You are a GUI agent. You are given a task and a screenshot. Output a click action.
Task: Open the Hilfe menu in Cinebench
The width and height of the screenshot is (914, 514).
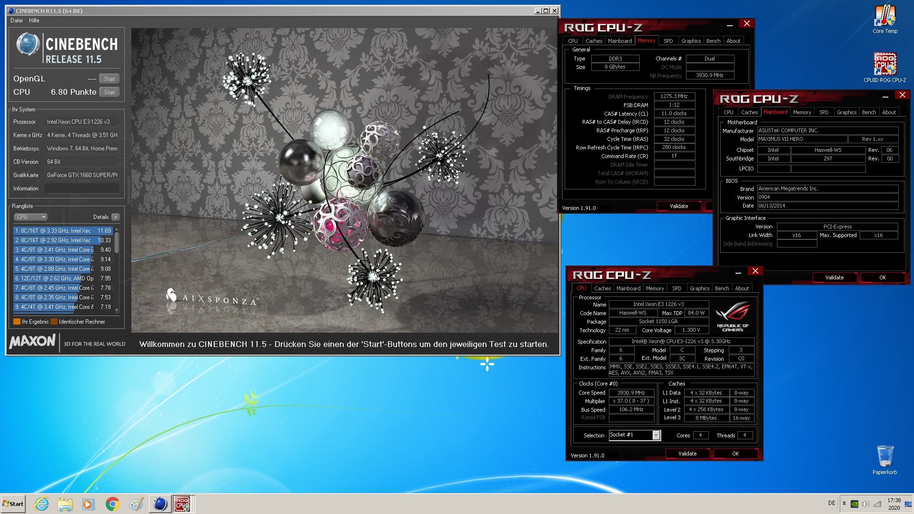click(34, 20)
